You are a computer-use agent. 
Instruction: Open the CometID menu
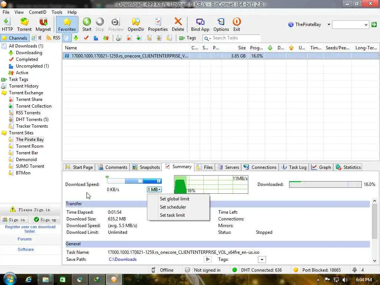click(37, 12)
